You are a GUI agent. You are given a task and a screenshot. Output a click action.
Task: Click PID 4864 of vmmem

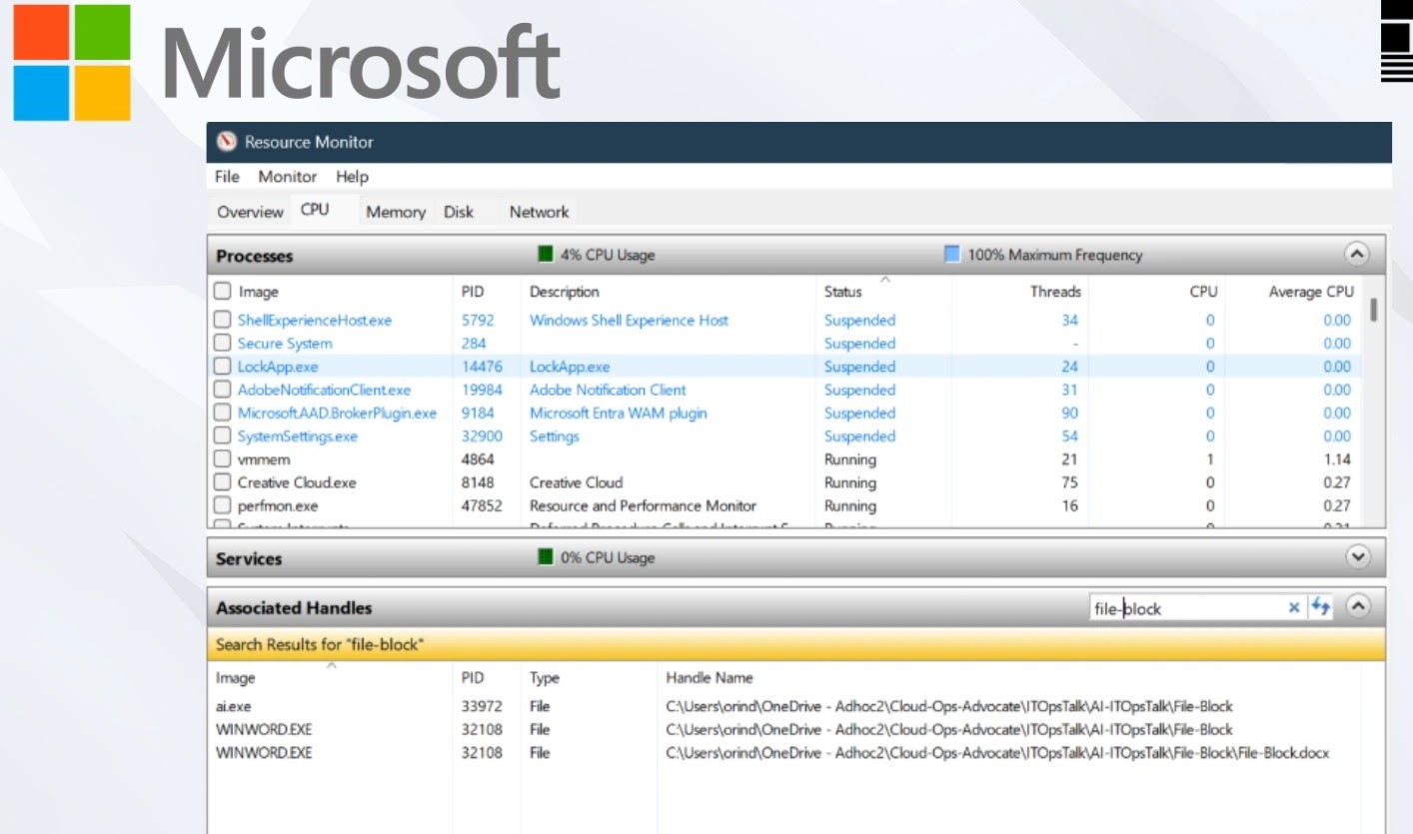coord(478,459)
